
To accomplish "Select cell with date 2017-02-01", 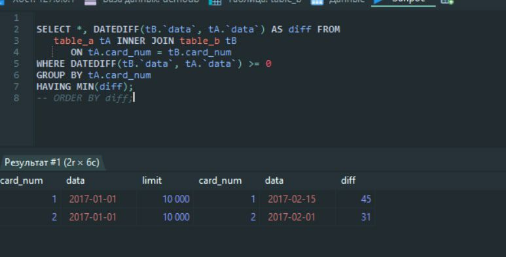I will (x=298, y=217).
